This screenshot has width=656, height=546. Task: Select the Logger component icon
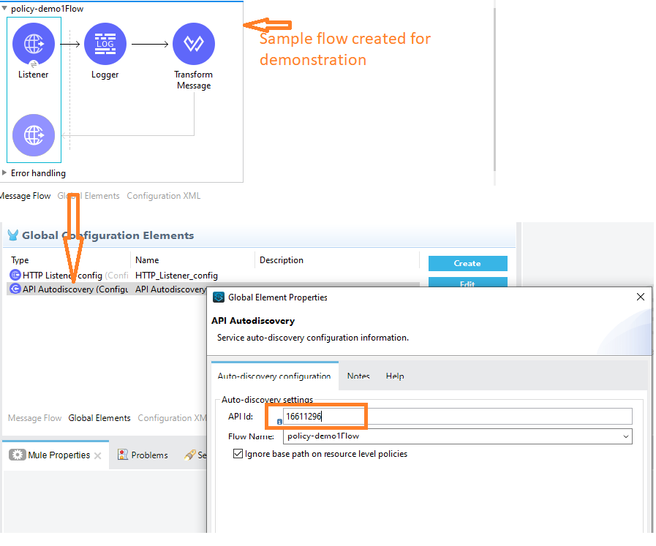105,44
